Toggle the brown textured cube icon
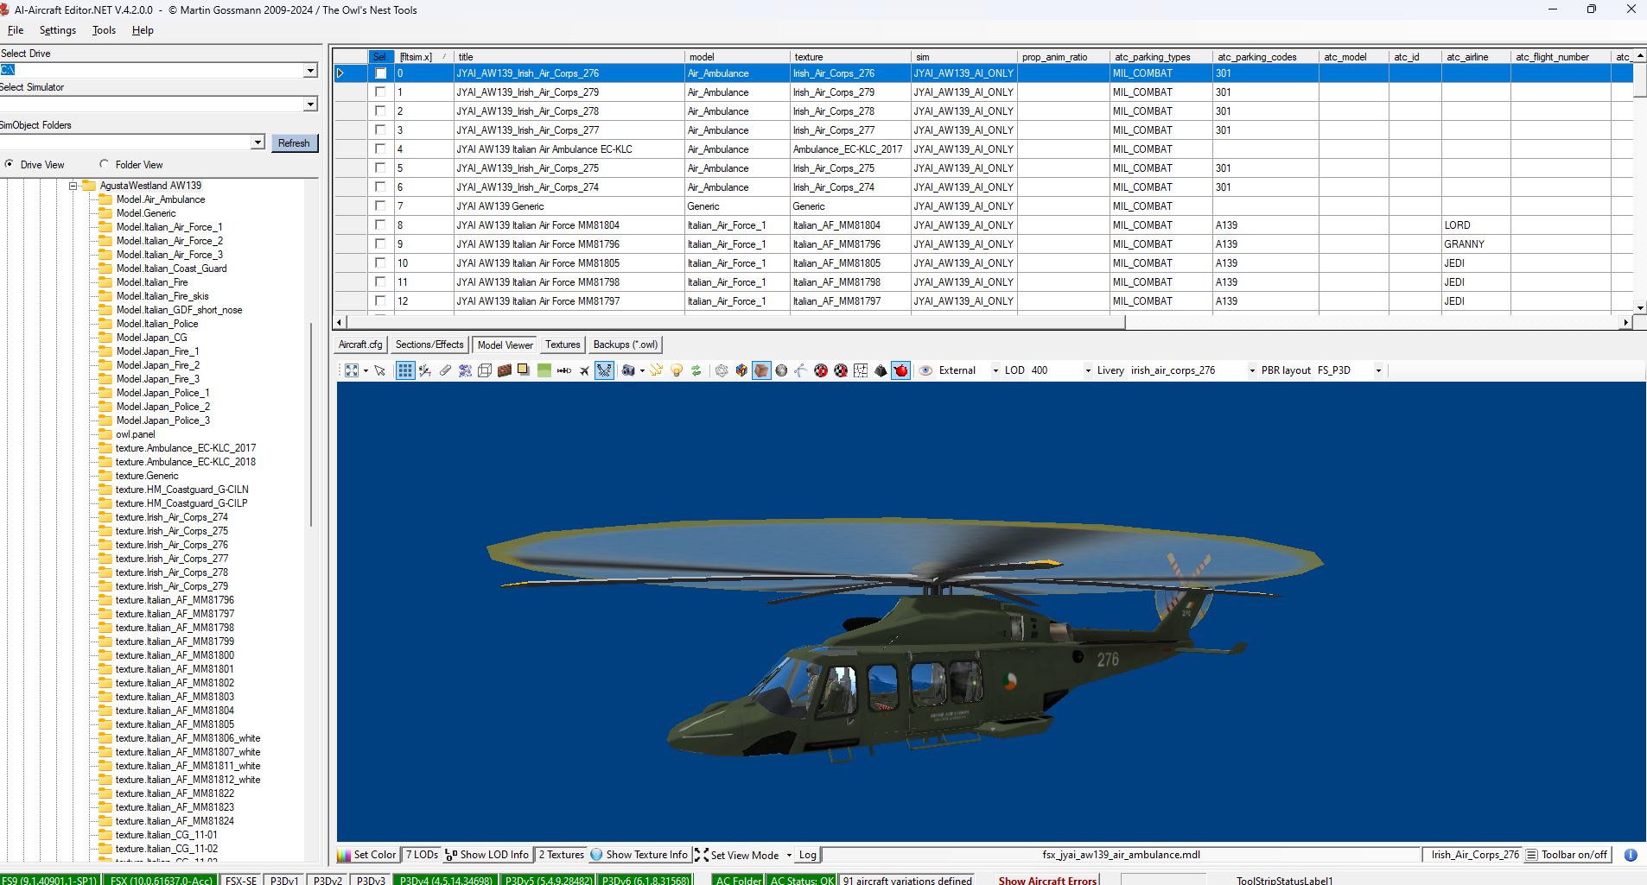The width and height of the screenshot is (1647, 885). coord(761,370)
